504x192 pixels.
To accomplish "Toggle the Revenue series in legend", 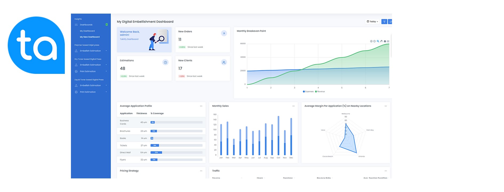I will (x=320, y=91).
